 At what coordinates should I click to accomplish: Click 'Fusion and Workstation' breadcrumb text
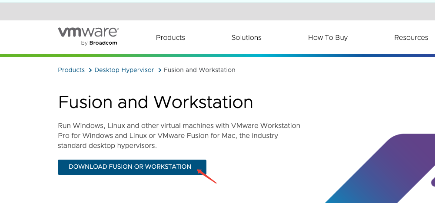(x=199, y=70)
